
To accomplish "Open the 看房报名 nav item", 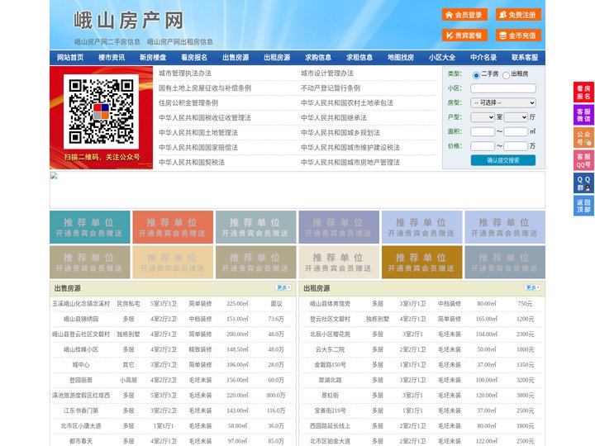I will pyautogui.click(x=194, y=58).
